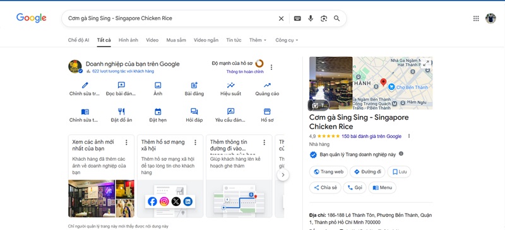Show next suggestion cards with arrow

[x=283, y=175]
